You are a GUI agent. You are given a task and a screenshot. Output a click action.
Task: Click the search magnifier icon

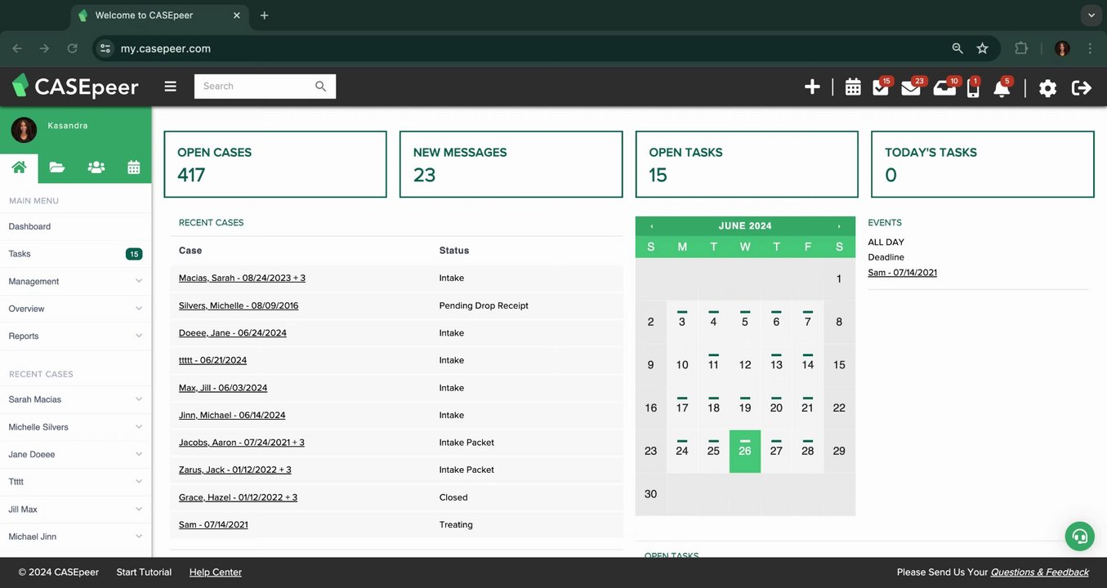[320, 86]
